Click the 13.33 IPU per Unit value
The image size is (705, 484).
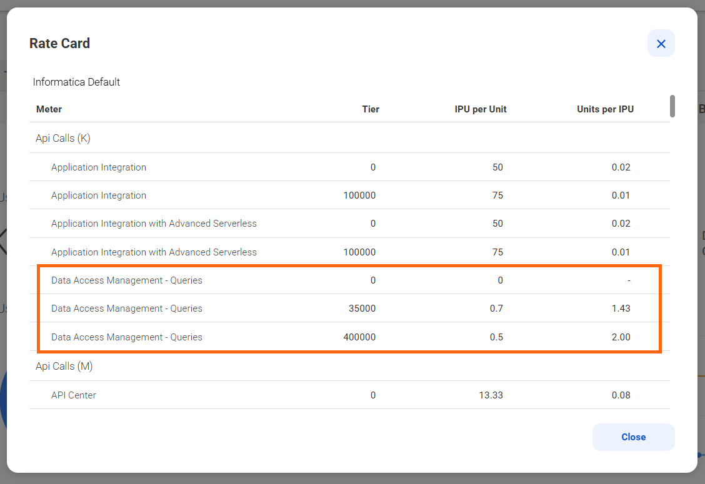click(x=491, y=395)
